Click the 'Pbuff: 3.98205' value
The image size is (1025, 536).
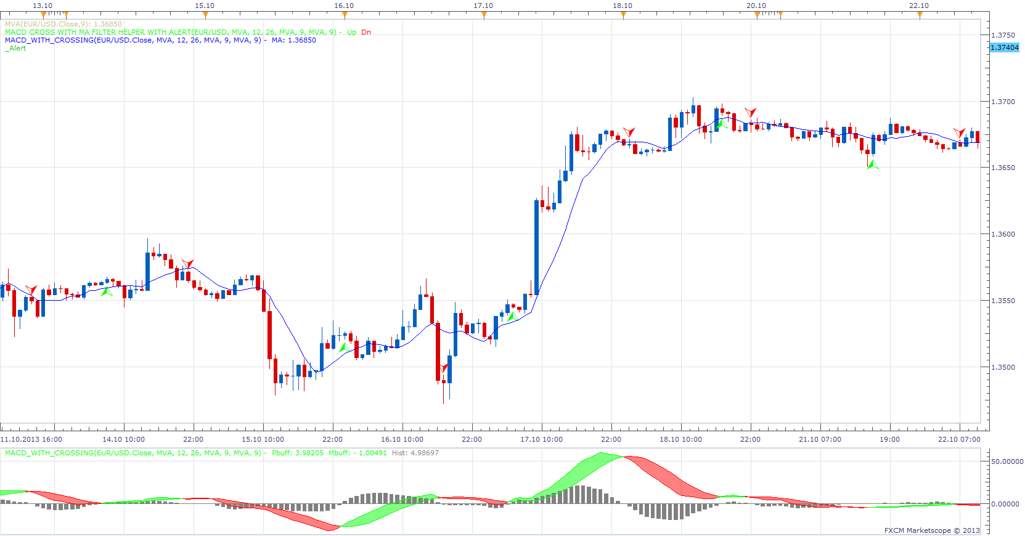click(298, 453)
